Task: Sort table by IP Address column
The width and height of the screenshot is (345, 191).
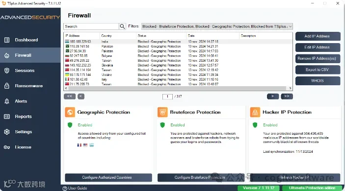Action: 82,36
